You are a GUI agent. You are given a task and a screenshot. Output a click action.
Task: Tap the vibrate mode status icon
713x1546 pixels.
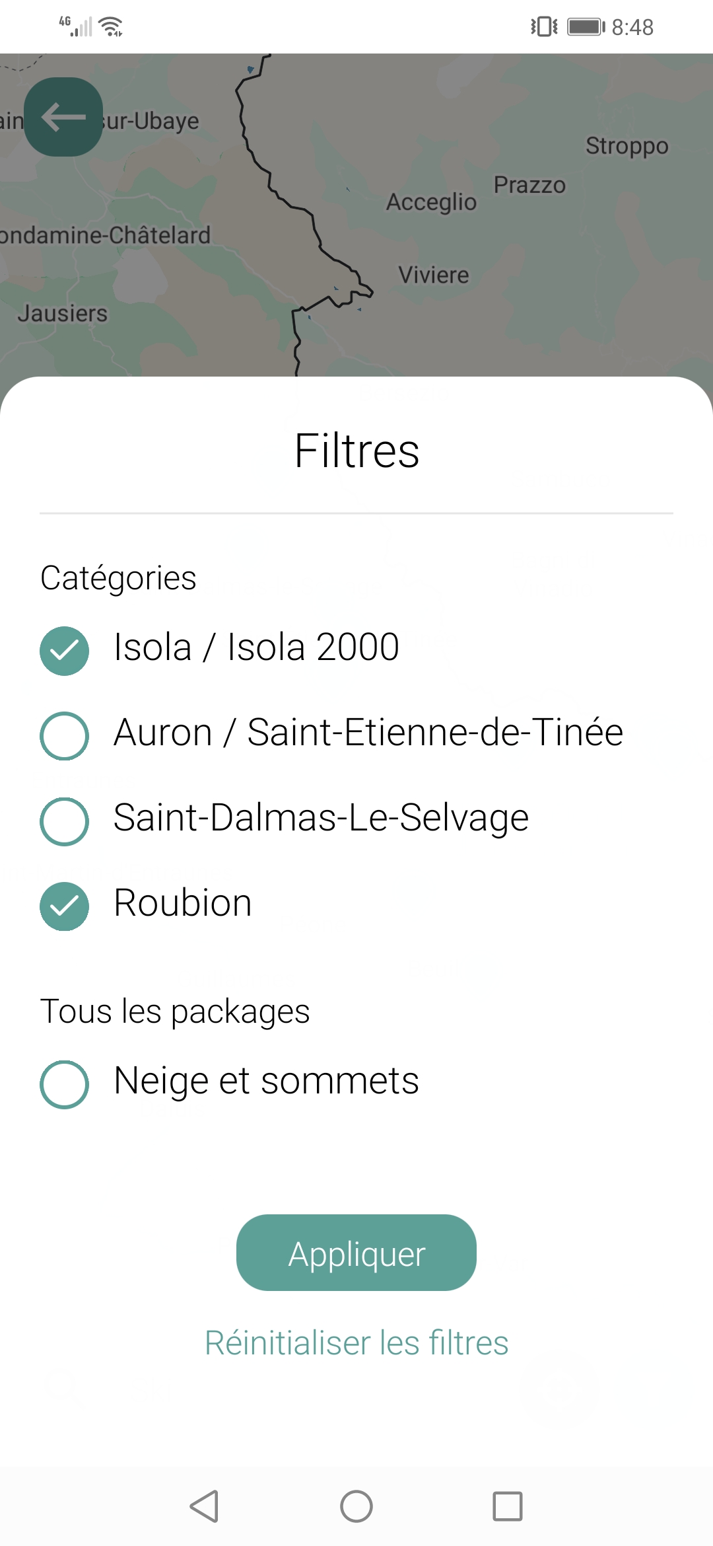(x=544, y=27)
